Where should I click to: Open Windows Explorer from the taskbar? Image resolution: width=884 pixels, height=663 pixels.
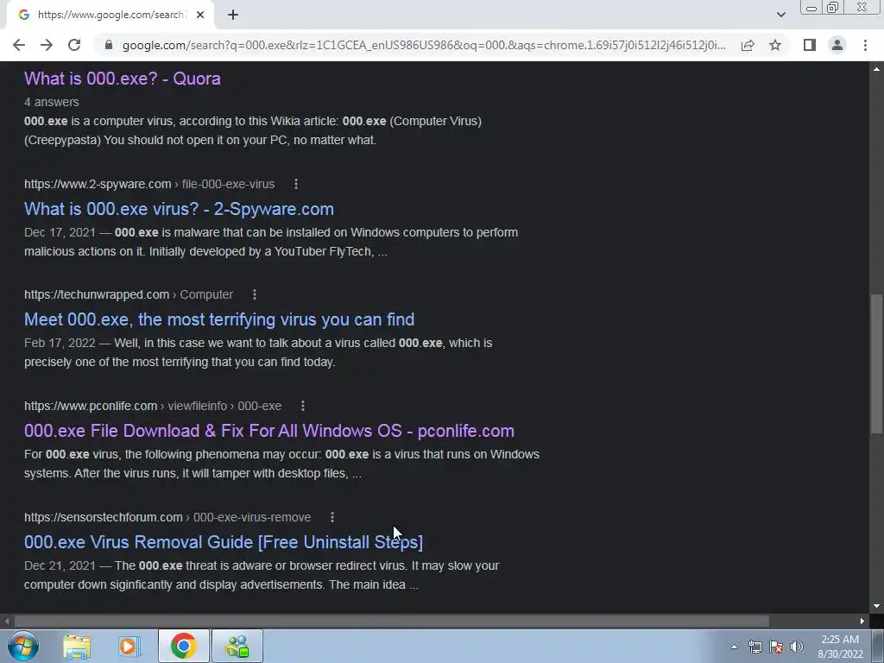(x=77, y=646)
